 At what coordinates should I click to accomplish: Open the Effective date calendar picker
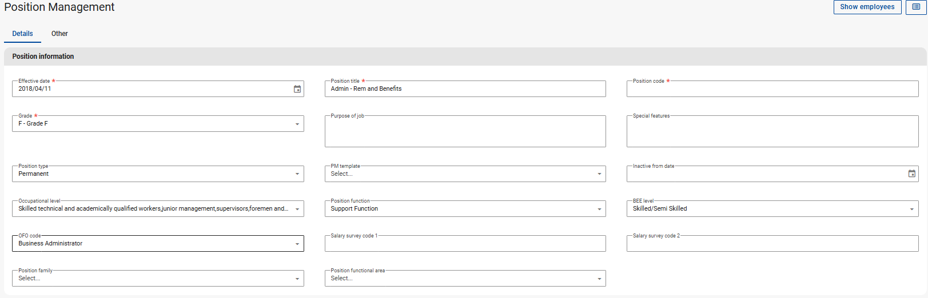click(297, 89)
